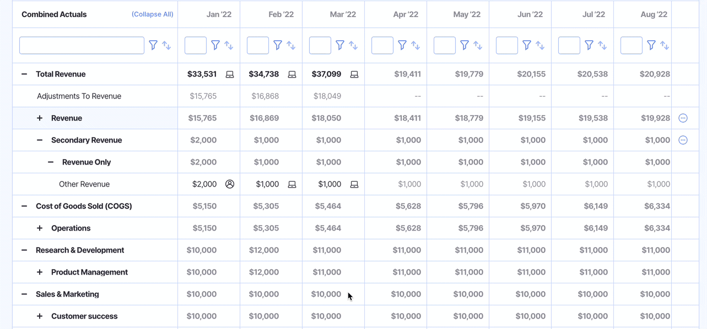Image resolution: width=707 pixels, height=329 pixels.
Task: Collapse the Total Revenue group
Action: (24, 74)
